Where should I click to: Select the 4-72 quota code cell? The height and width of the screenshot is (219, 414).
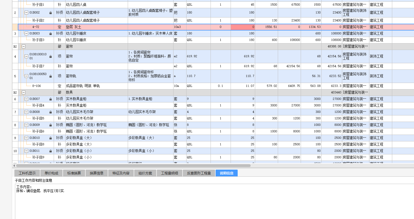pos(36,27)
